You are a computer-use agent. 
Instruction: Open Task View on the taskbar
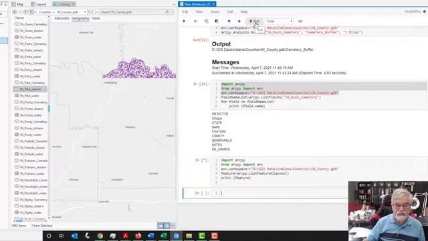coord(61,236)
